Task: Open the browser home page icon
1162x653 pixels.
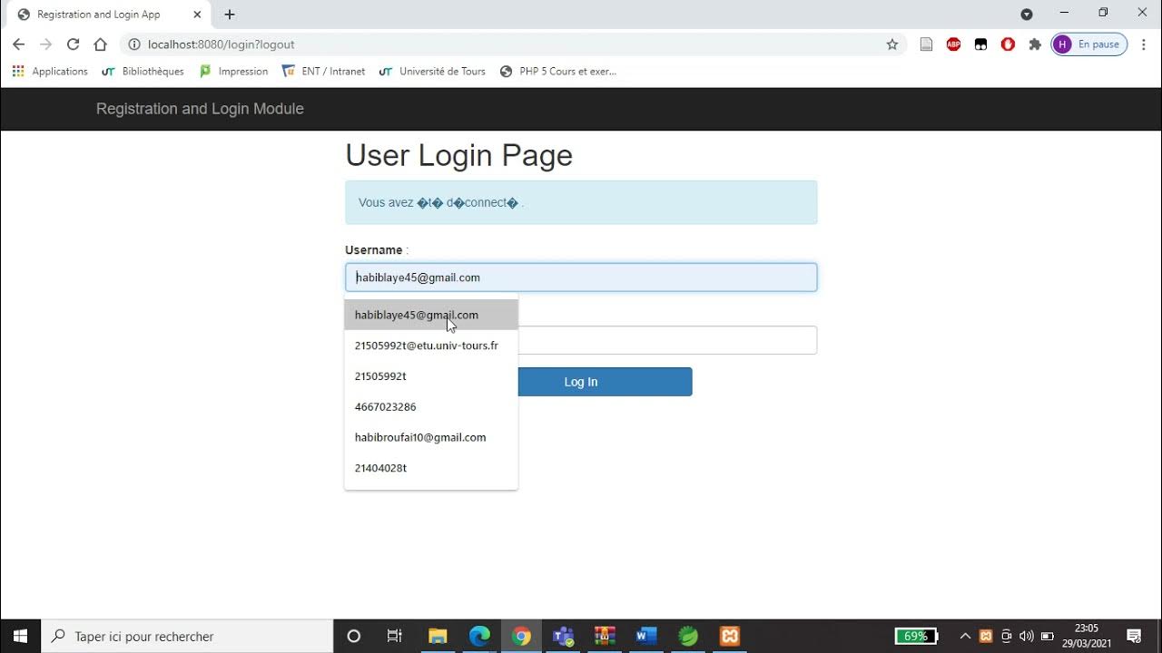Action: (100, 44)
